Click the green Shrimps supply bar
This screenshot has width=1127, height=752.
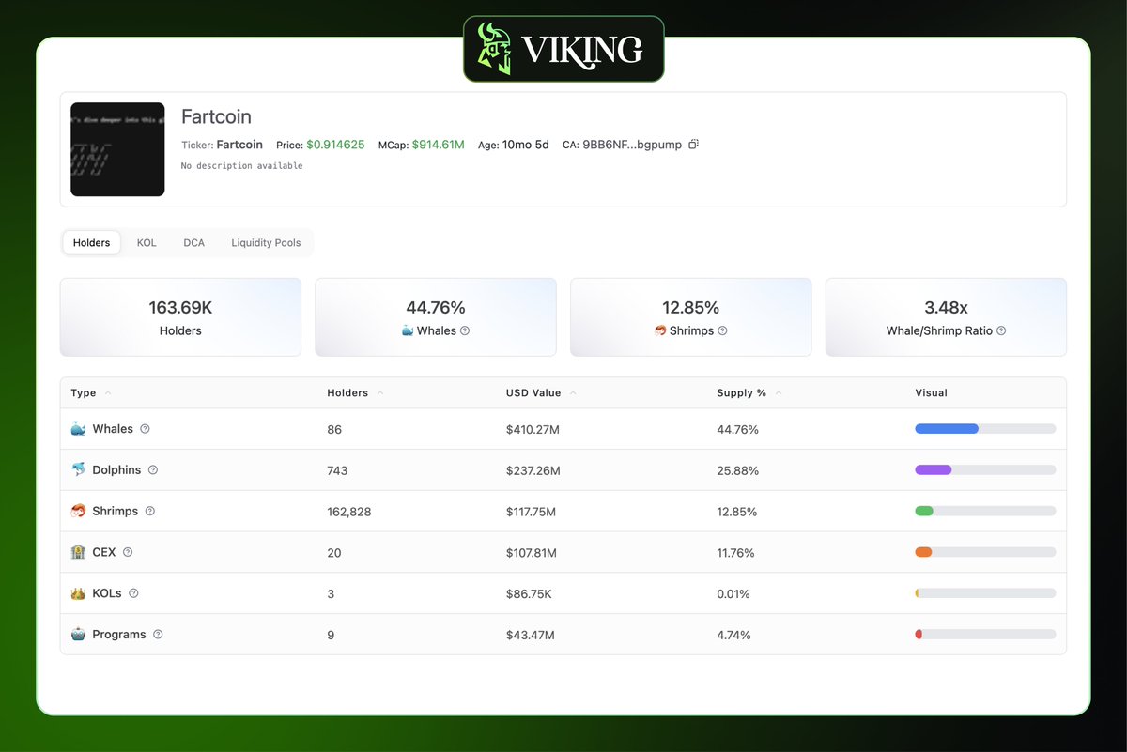pos(924,512)
